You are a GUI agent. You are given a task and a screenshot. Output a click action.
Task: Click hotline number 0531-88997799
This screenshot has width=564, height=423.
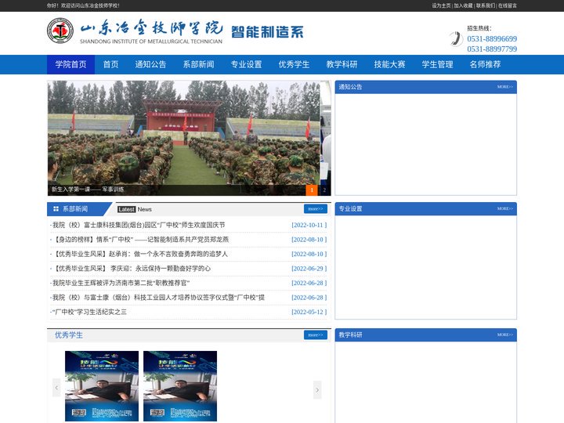(492, 49)
